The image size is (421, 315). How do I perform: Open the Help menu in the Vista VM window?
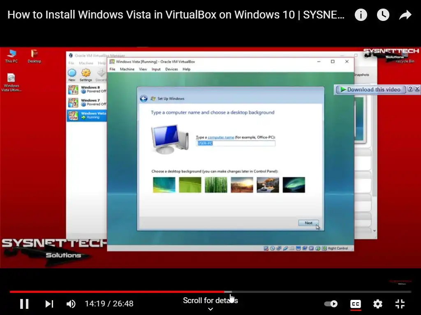click(186, 69)
